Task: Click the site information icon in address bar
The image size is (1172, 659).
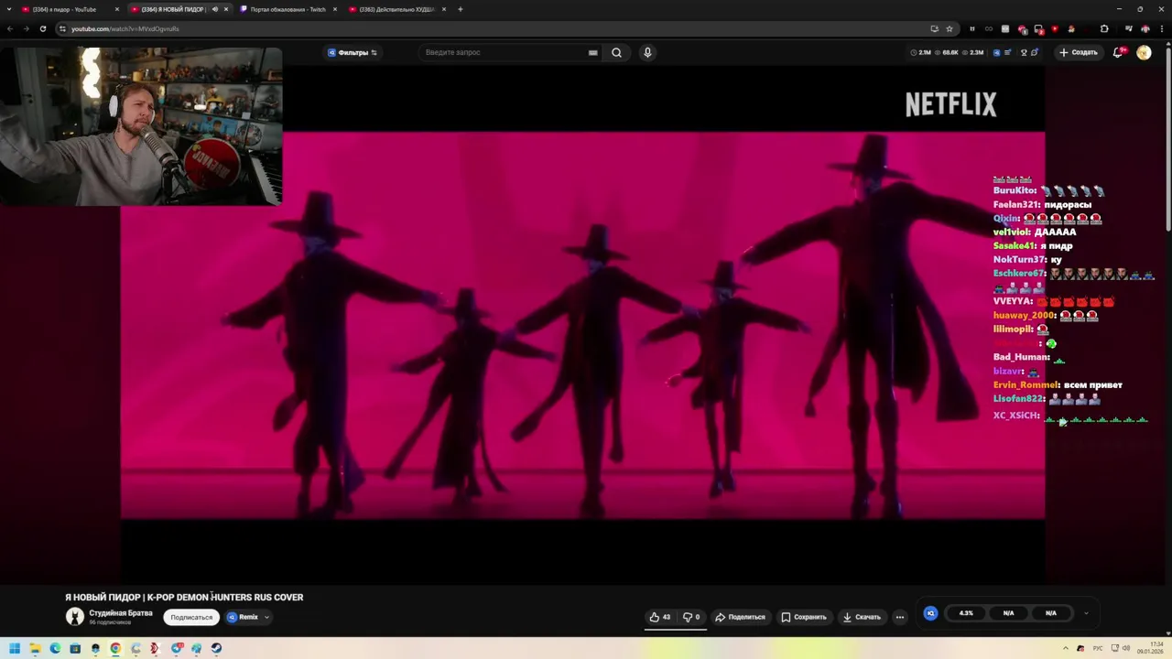Action: point(62,28)
